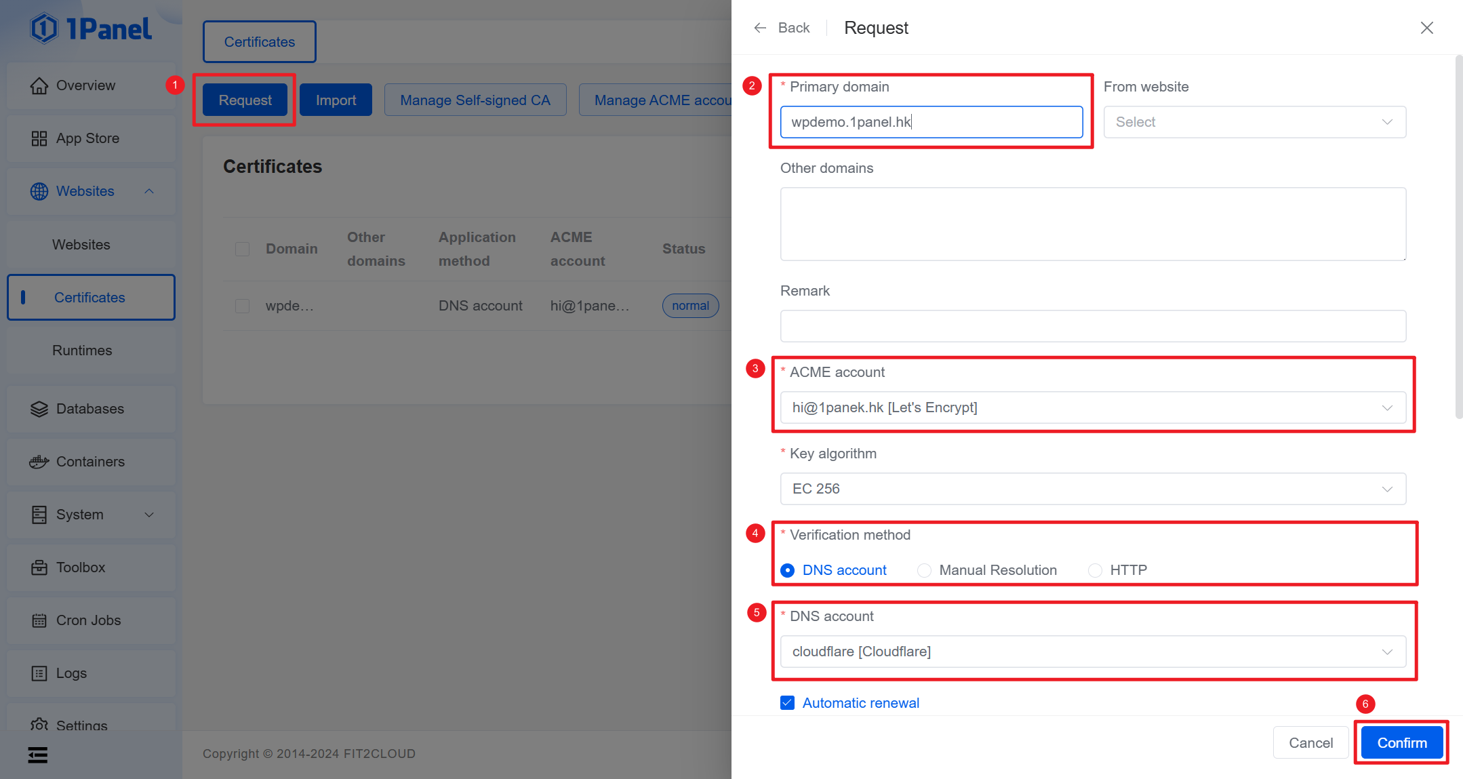Open the From website Select dropdown

coord(1254,122)
